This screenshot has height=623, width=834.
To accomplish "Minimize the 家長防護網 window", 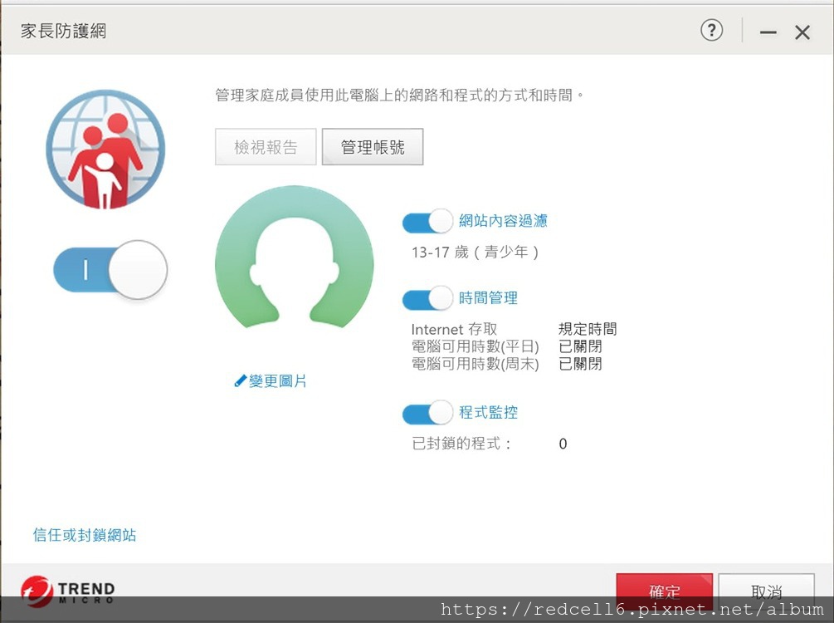I will coord(768,32).
